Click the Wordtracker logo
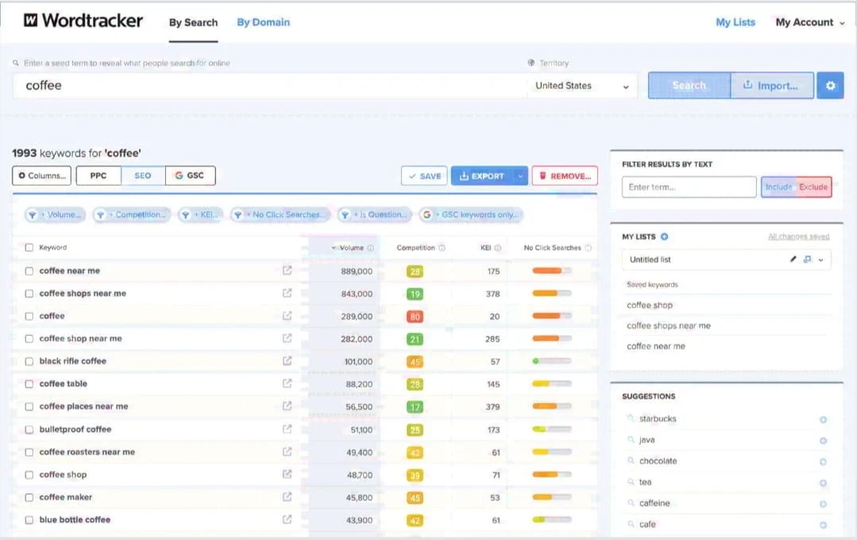This screenshot has height=540, width=857. pos(82,21)
